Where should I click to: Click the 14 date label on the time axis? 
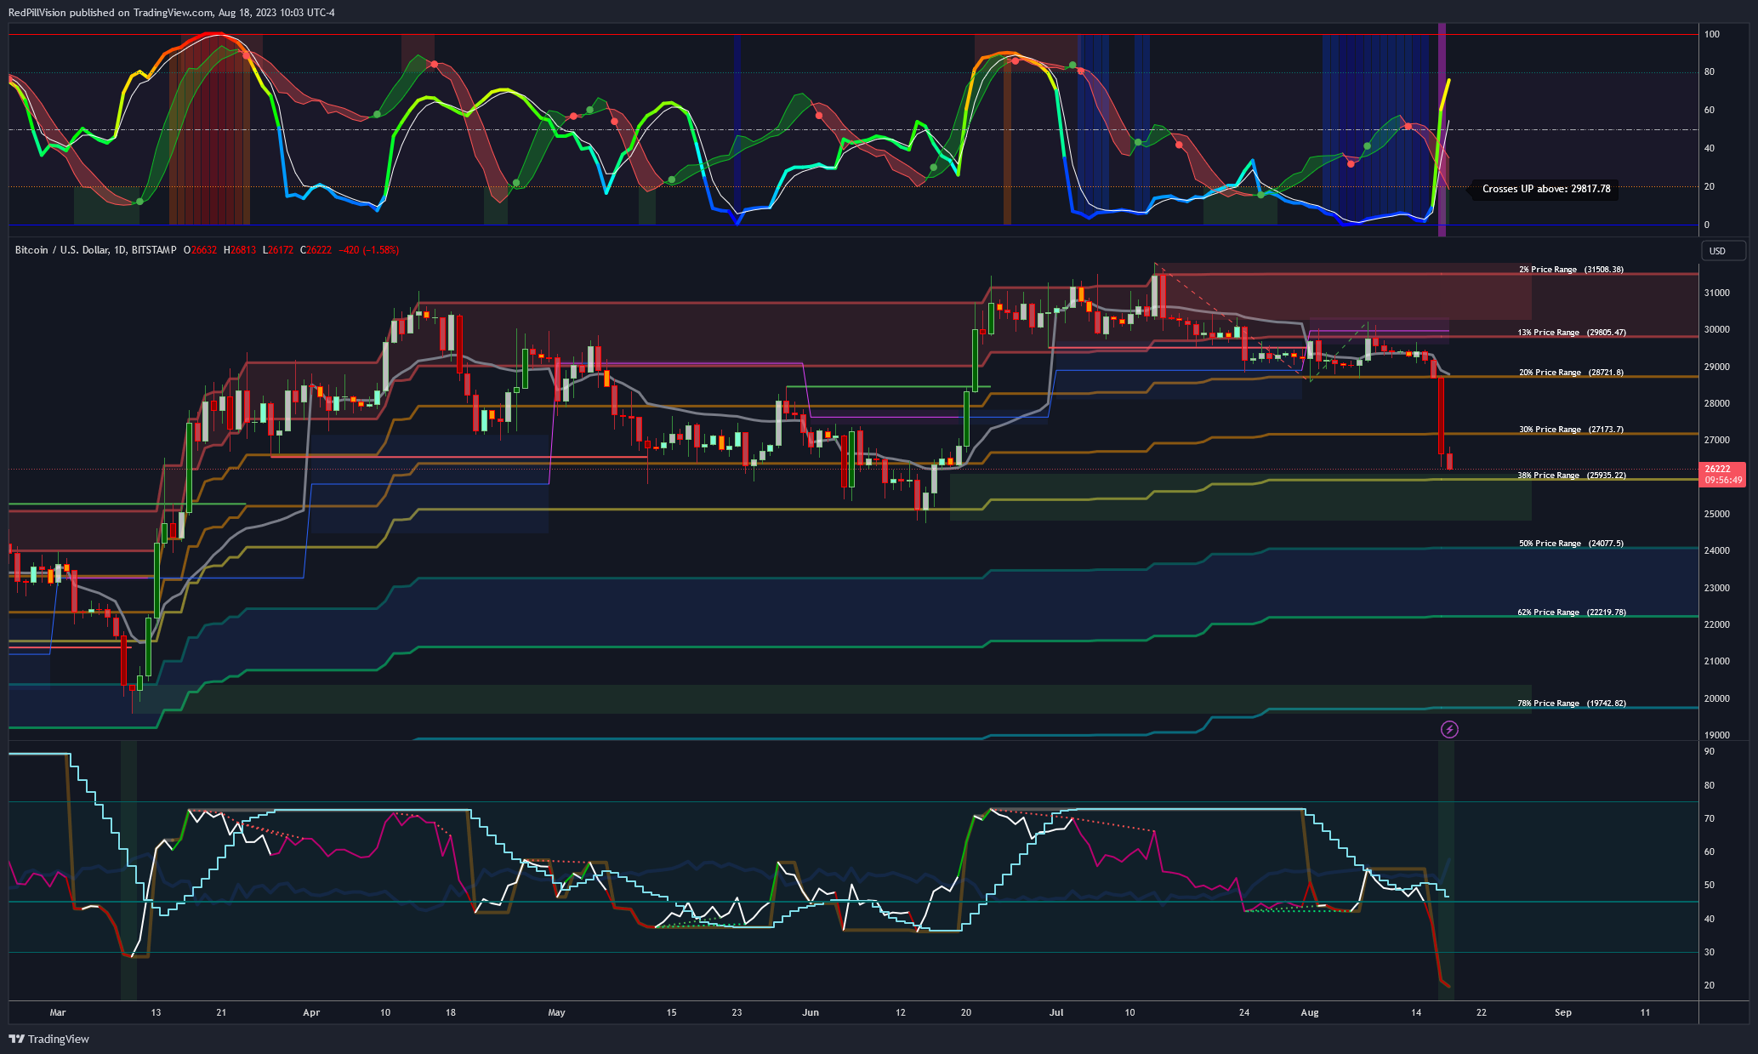pyautogui.click(x=1416, y=1012)
